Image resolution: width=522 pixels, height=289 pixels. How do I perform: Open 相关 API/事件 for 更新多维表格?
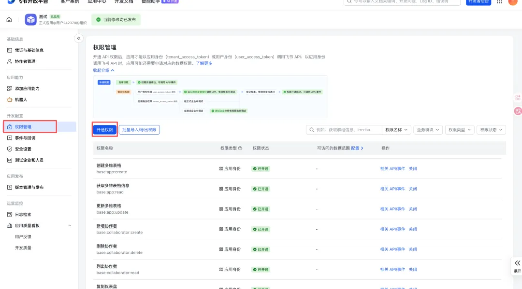point(392,209)
